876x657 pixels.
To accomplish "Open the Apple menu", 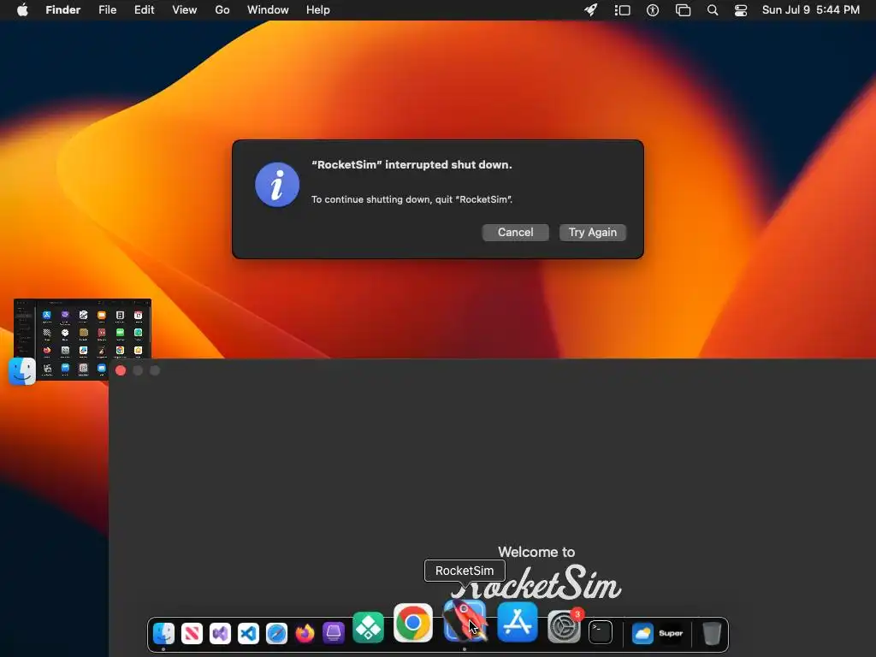I will pyautogui.click(x=22, y=9).
